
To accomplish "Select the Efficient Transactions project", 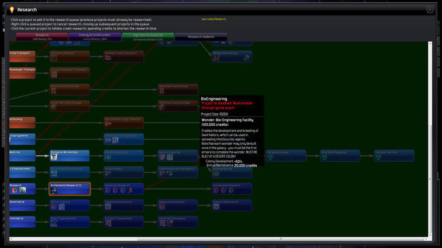I will [124, 222].
